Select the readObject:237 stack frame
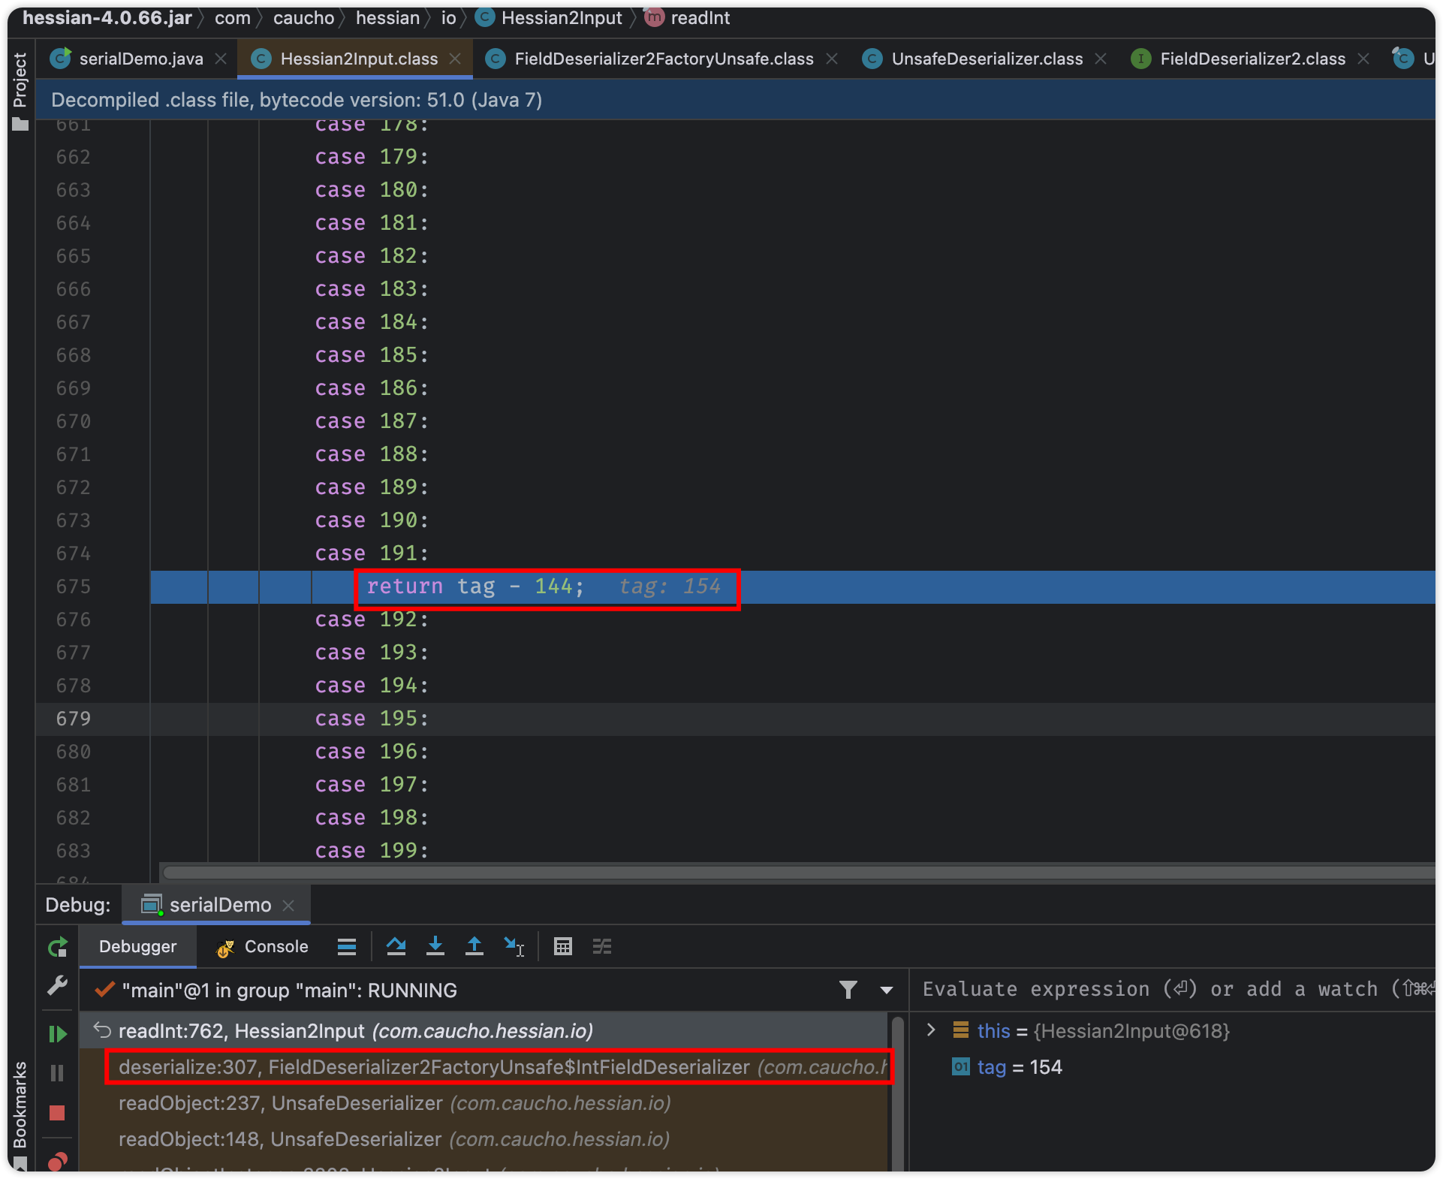Image resolution: width=1443 pixels, height=1179 pixels. [x=484, y=1103]
